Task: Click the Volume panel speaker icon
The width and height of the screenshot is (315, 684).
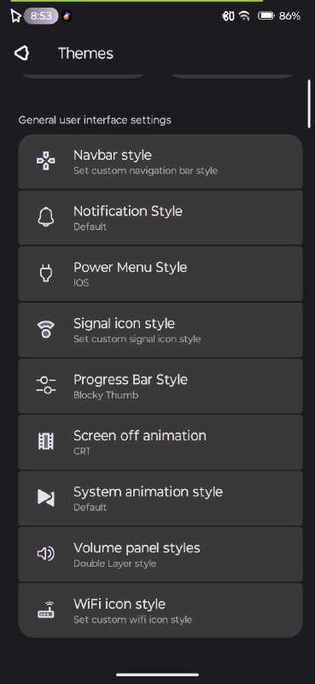Action: 46,554
